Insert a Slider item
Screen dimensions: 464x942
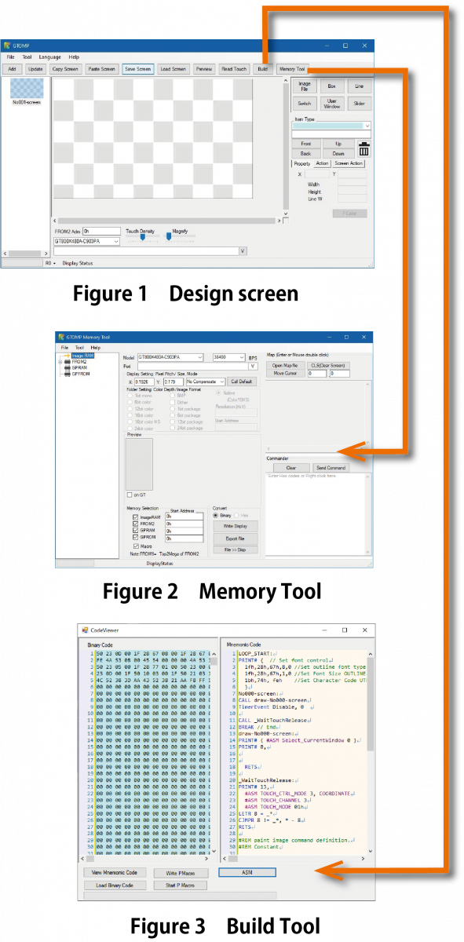[360, 104]
